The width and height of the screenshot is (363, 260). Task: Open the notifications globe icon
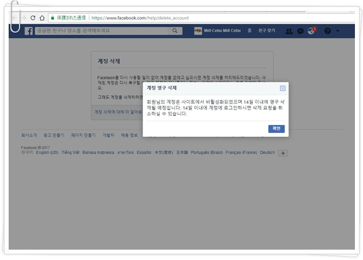[x=311, y=31]
